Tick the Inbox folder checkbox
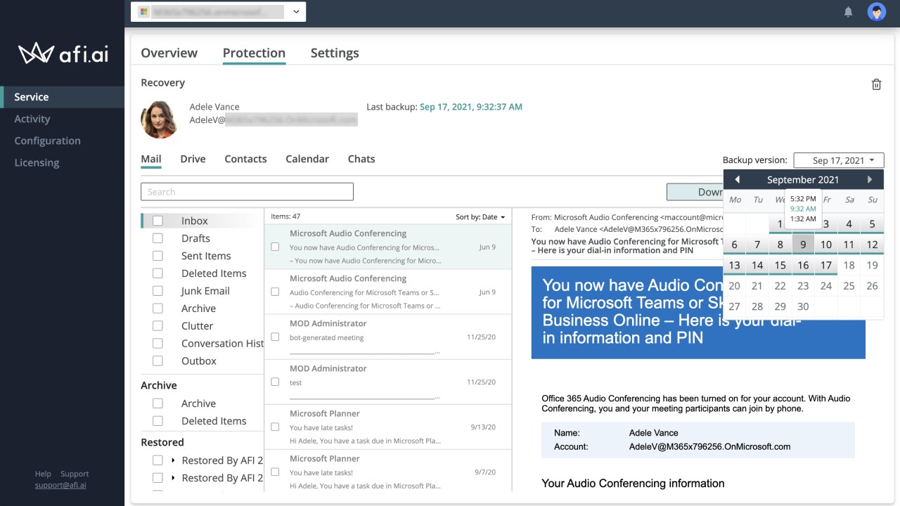This screenshot has height=506, width=900. 157,221
